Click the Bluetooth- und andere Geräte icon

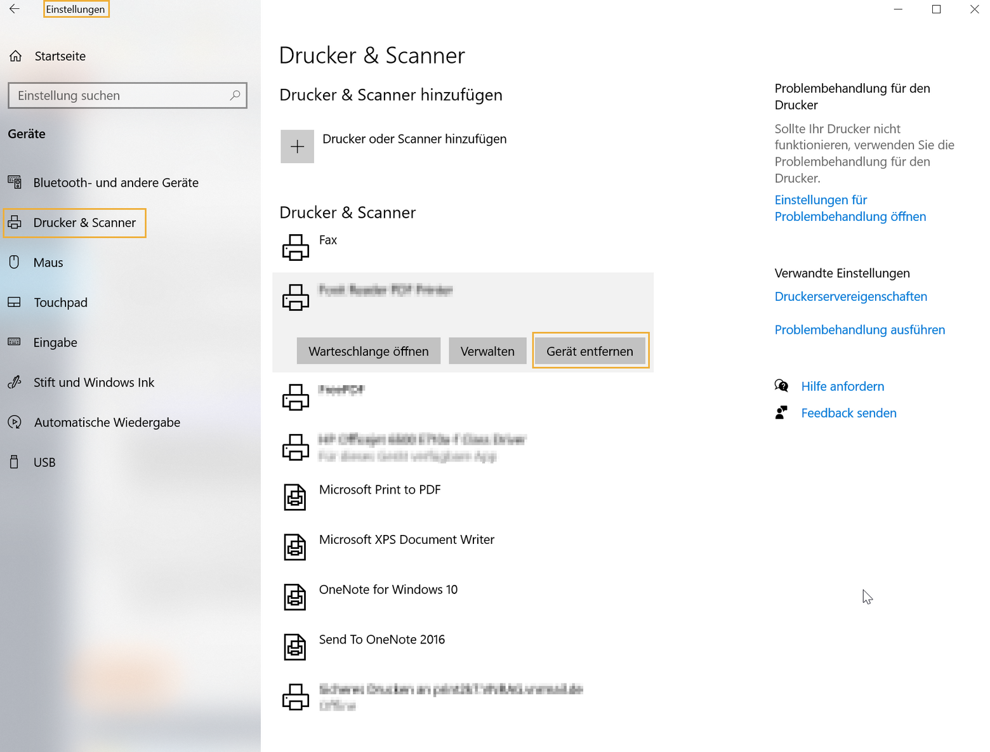[x=14, y=182]
